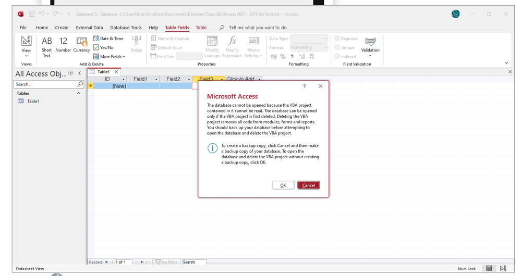Screen dimensions: 521x276
Task: Click the currency format icon
Action: pyautogui.click(x=273, y=56)
